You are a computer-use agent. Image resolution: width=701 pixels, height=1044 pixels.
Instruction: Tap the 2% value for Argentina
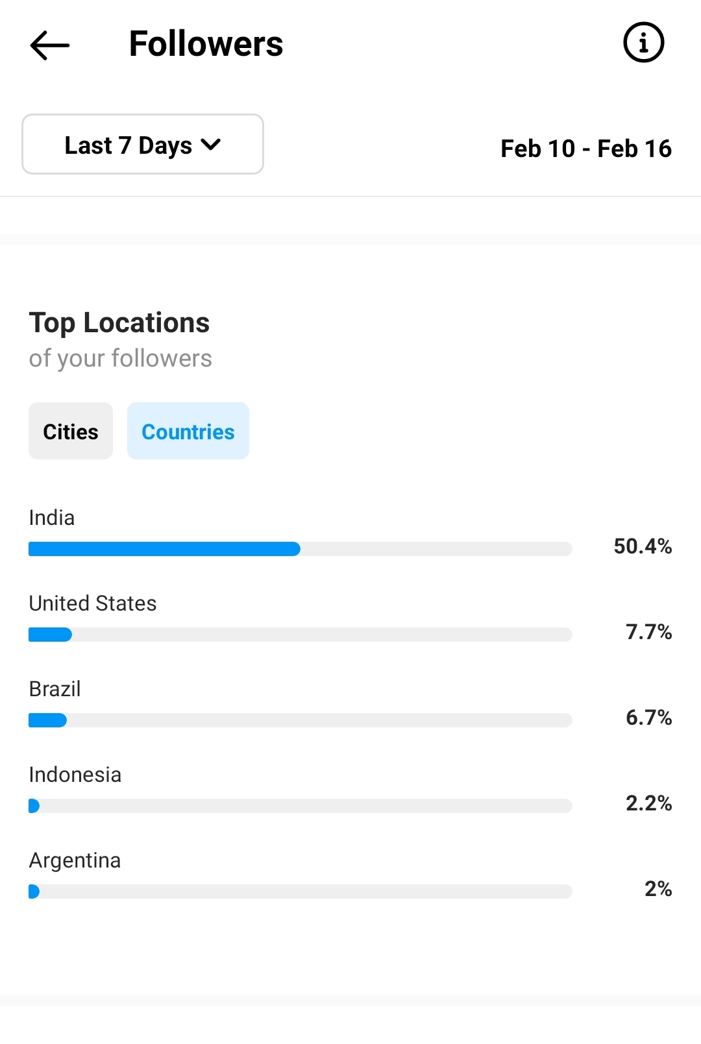(x=658, y=889)
